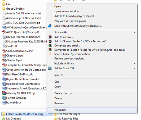
Task: Select CompTia A+ Complete Study Guide file name
Action: [27, 65]
